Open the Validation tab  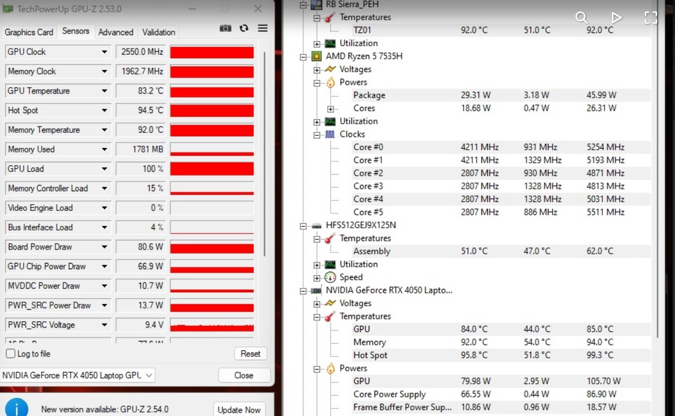[159, 32]
